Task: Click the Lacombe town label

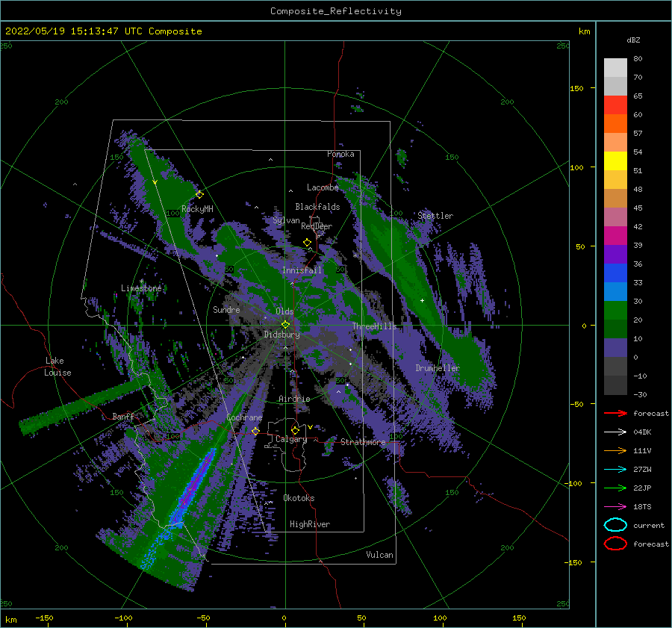Action: (323, 187)
